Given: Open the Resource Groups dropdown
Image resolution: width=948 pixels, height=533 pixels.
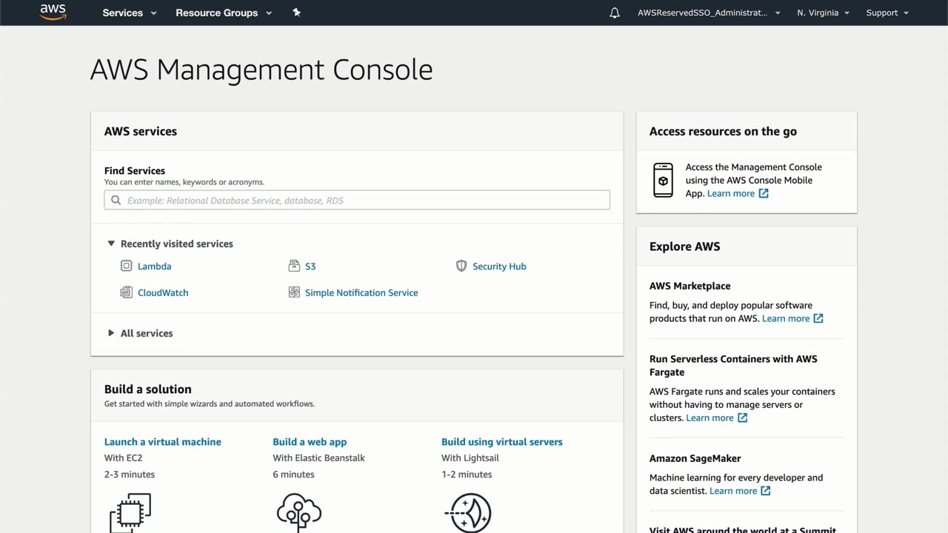Looking at the screenshot, I should click(x=224, y=13).
